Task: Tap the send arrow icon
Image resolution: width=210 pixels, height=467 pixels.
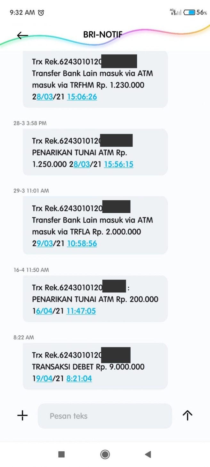Action: click(x=188, y=415)
